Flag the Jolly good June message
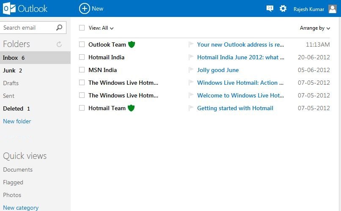 point(191,69)
